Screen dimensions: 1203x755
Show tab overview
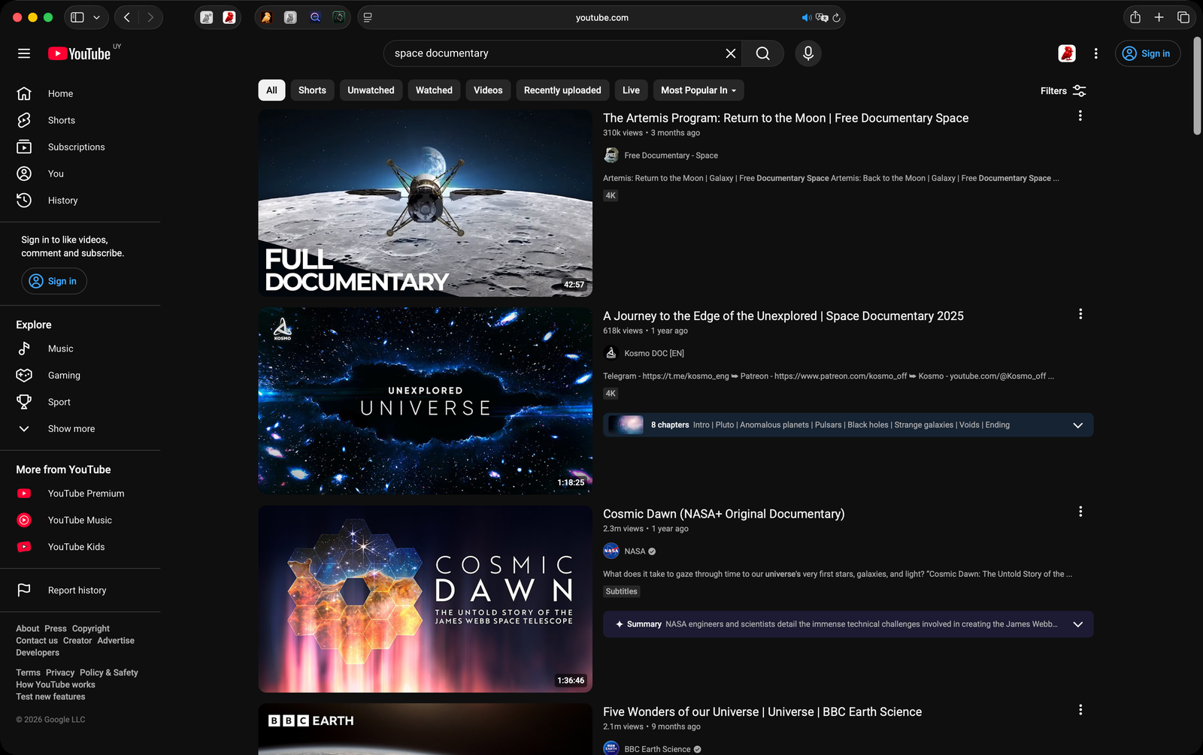click(x=1183, y=17)
